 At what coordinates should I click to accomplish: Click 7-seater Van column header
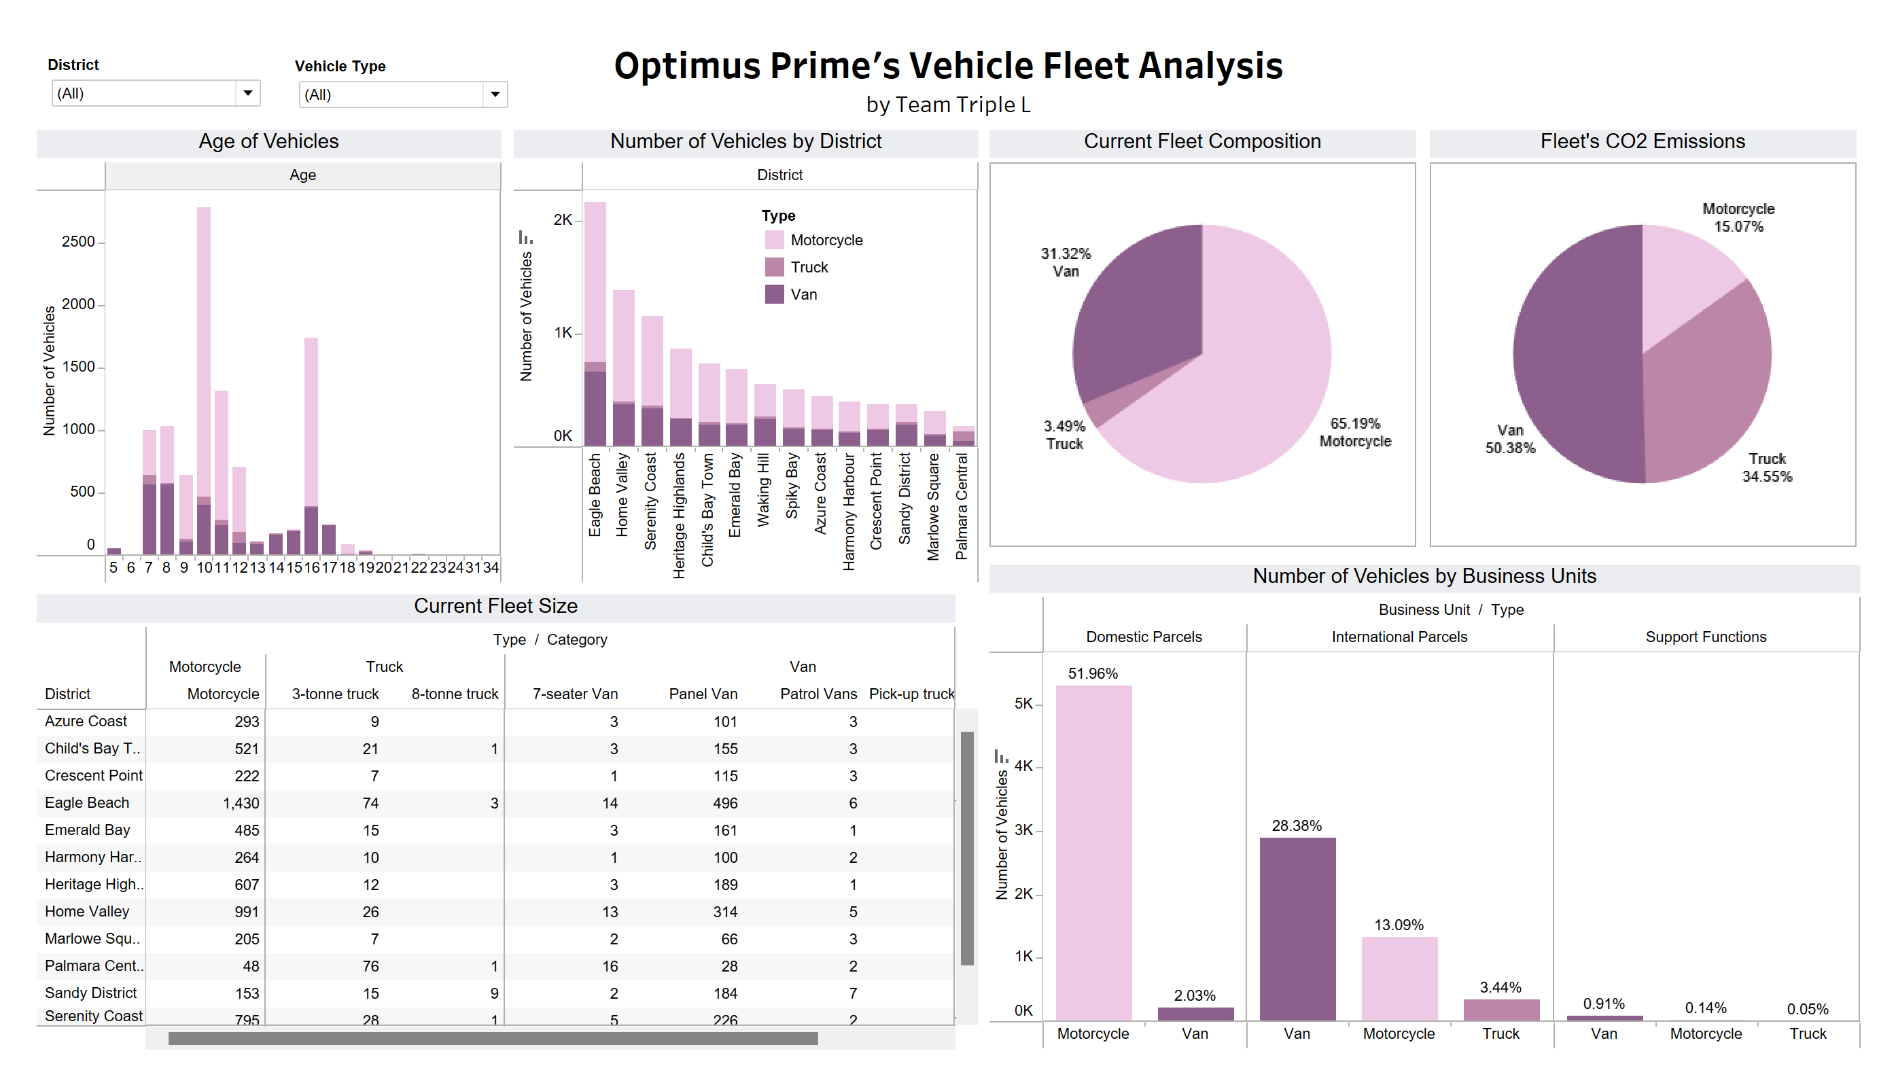pos(575,694)
